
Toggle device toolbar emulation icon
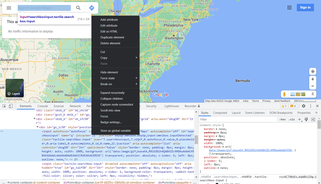point(11,106)
